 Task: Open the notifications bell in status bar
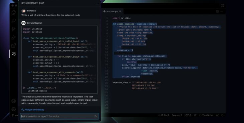coord(223,115)
